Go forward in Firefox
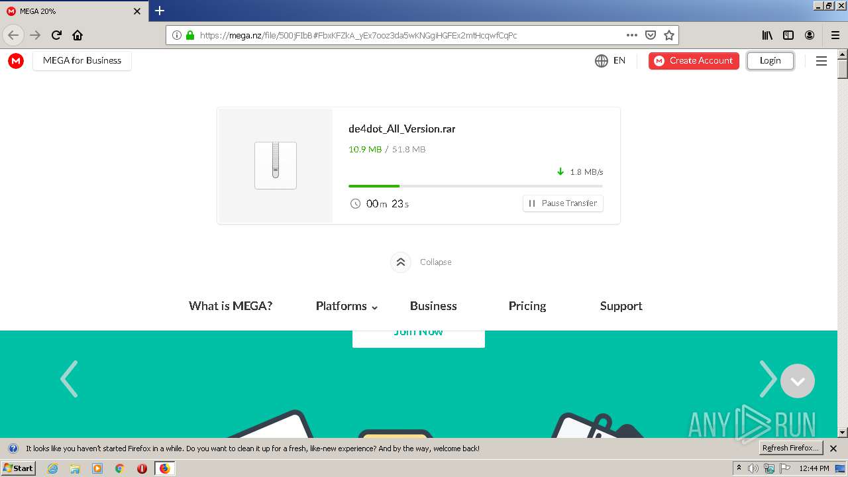Image resolution: width=848 pixels, height=477 pixels. pos(35,35)
